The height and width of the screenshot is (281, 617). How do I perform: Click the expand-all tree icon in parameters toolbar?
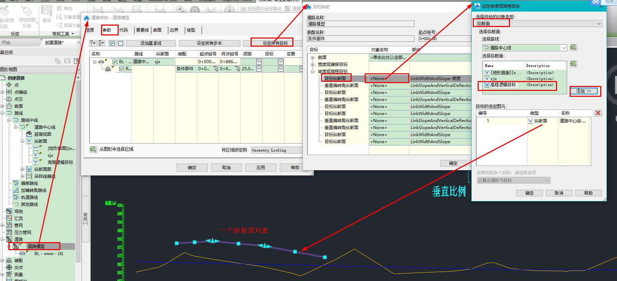point(93,43)
